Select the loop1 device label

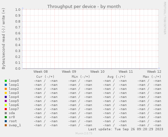(x=14, y=85)
